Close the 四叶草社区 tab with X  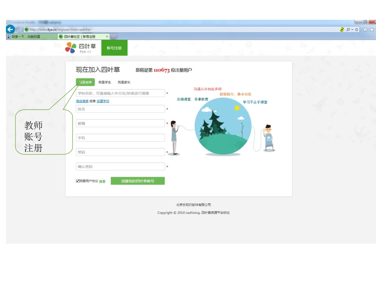click(x=107, y=36)
